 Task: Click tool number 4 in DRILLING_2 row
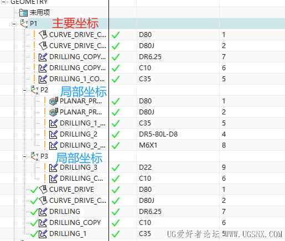(224, 134)
